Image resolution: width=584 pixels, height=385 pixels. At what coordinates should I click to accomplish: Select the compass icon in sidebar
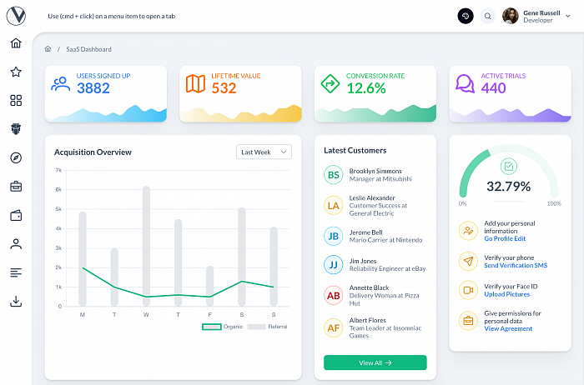click(16, 157)
